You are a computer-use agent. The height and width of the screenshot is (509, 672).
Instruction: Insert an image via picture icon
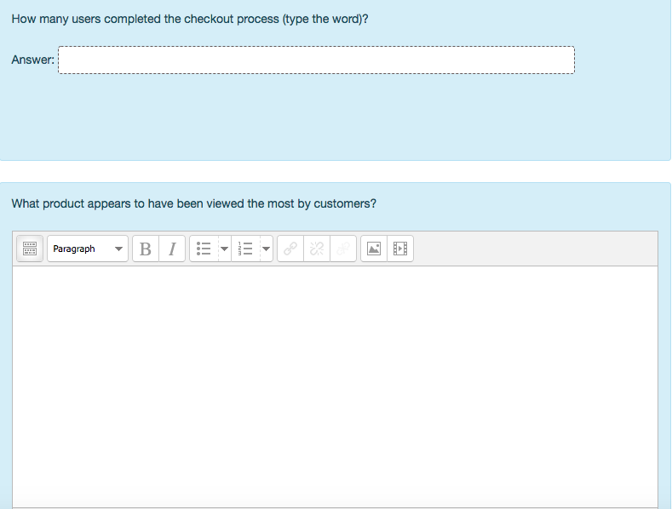(374, 249)
